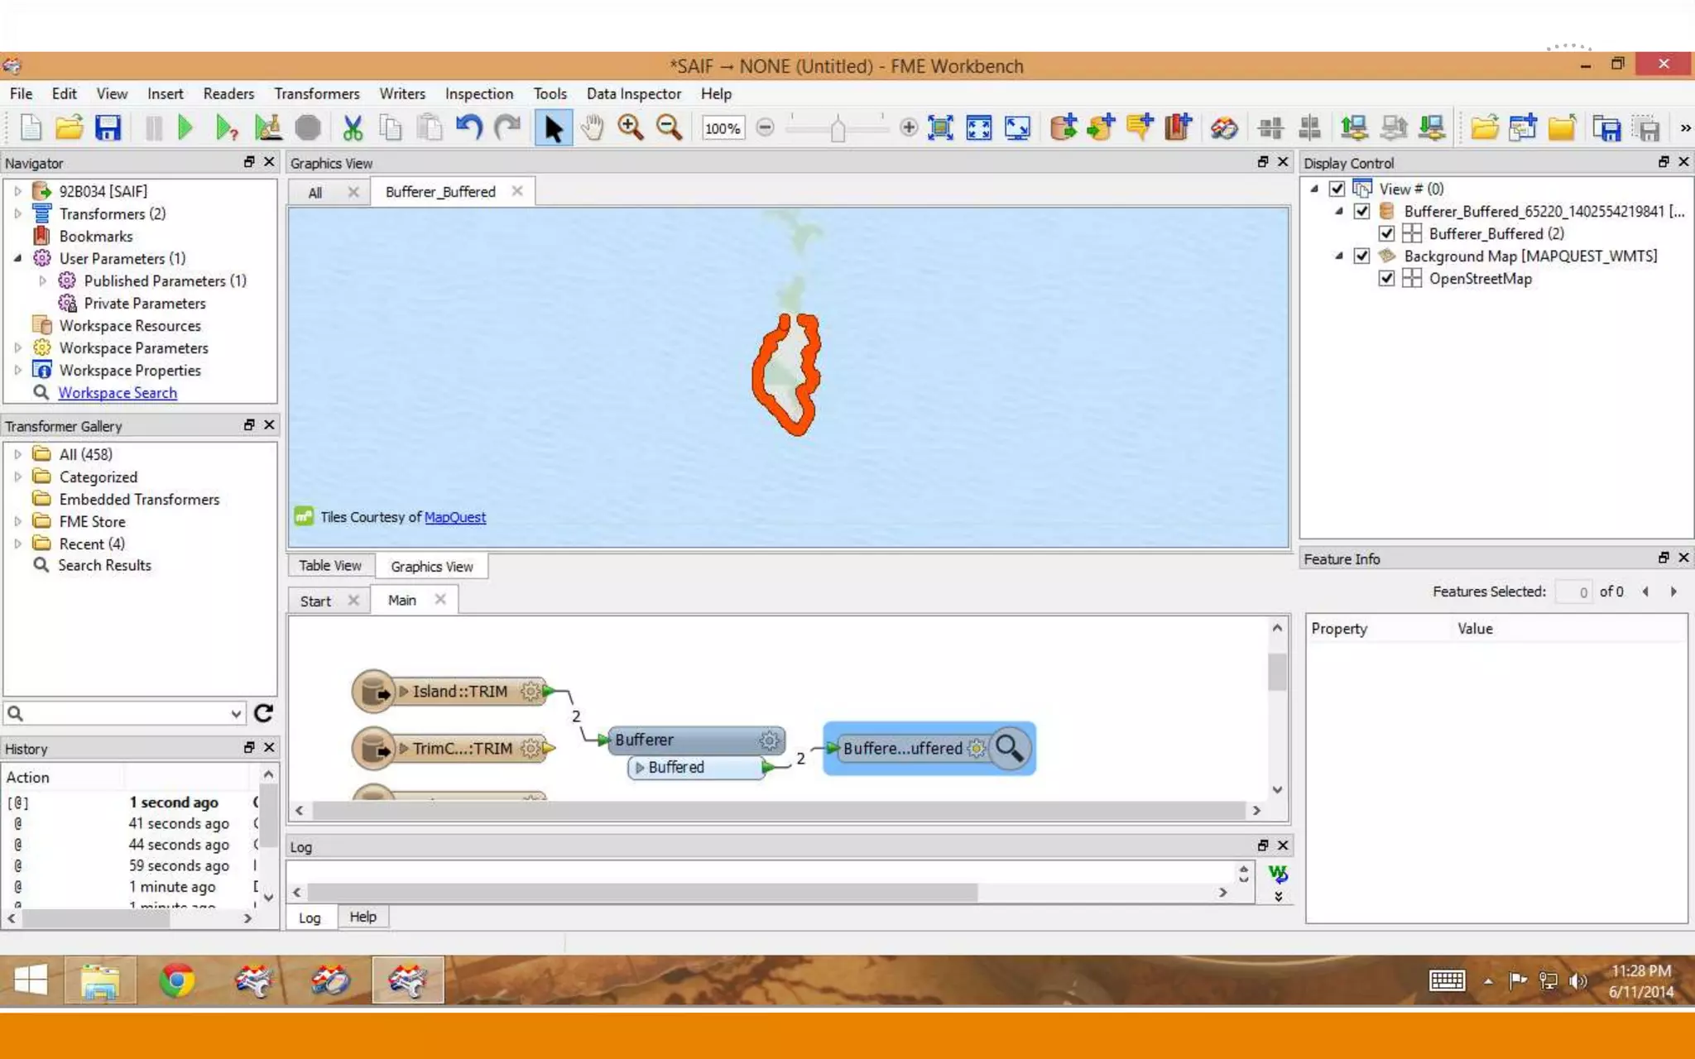
Task: Uncheck the OpenStreetMap layer checkbox
Action: [1386, 279]
